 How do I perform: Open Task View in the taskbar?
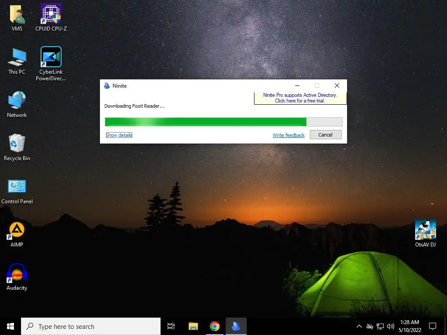click(x=171, y=326)
